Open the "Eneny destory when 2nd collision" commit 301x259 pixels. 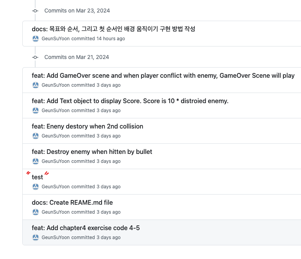click(87, 126)
